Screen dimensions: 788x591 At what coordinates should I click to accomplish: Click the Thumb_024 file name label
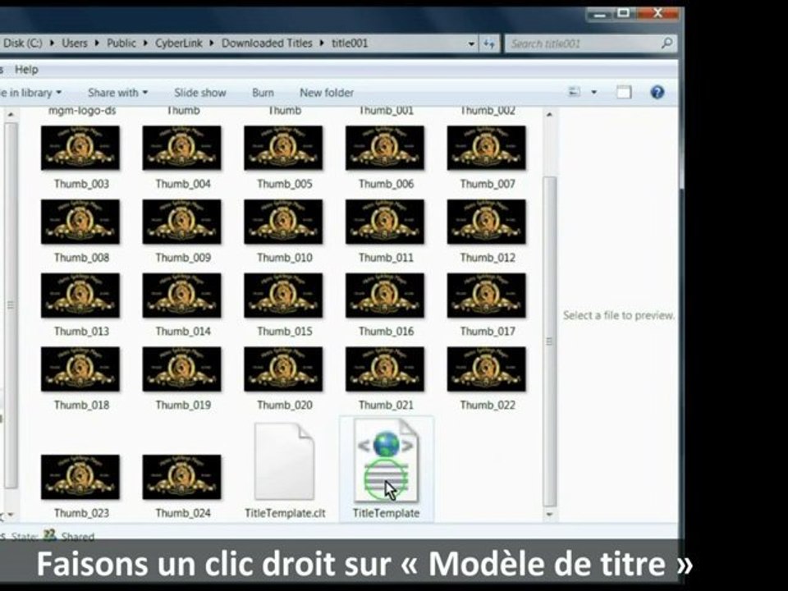pyautogui.click(x=183, y=513)
